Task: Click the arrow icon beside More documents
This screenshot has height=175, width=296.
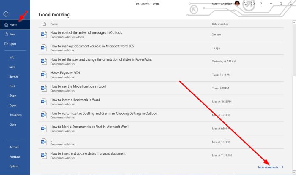Action: [282, 167]
